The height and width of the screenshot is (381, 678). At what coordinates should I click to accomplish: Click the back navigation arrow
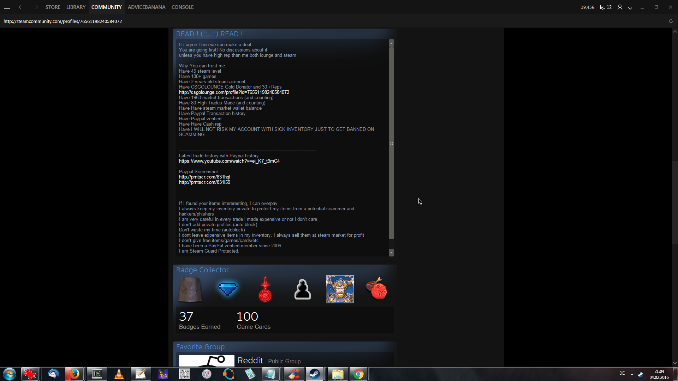pyautogui.click(x=21, y=7)
